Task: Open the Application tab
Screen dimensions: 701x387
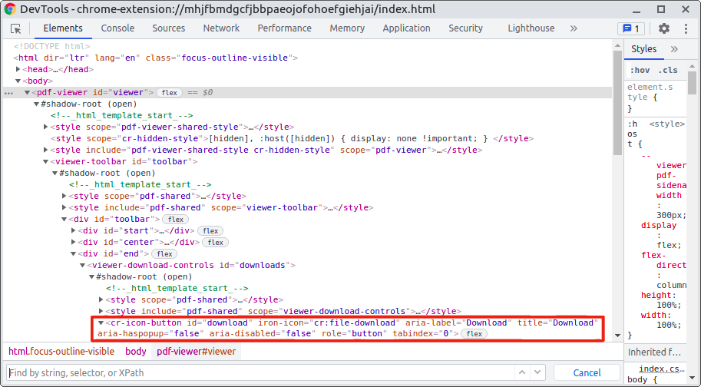Action: click(x=406, y=28)
